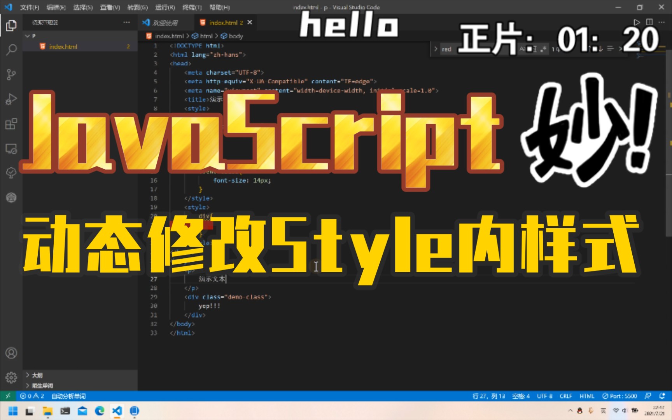Screen dimensions: 672x420
Task: Change language mode via HTML
Action: click(587, 396)
